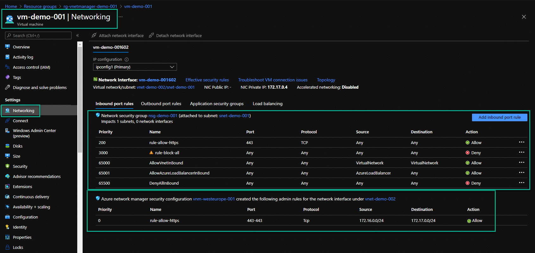535x253 pixels.
Task: Select the DenyAllInBound rule name
Action: pos(164,183)
